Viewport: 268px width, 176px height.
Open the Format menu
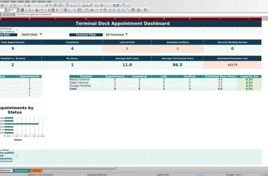pos(5,1)
